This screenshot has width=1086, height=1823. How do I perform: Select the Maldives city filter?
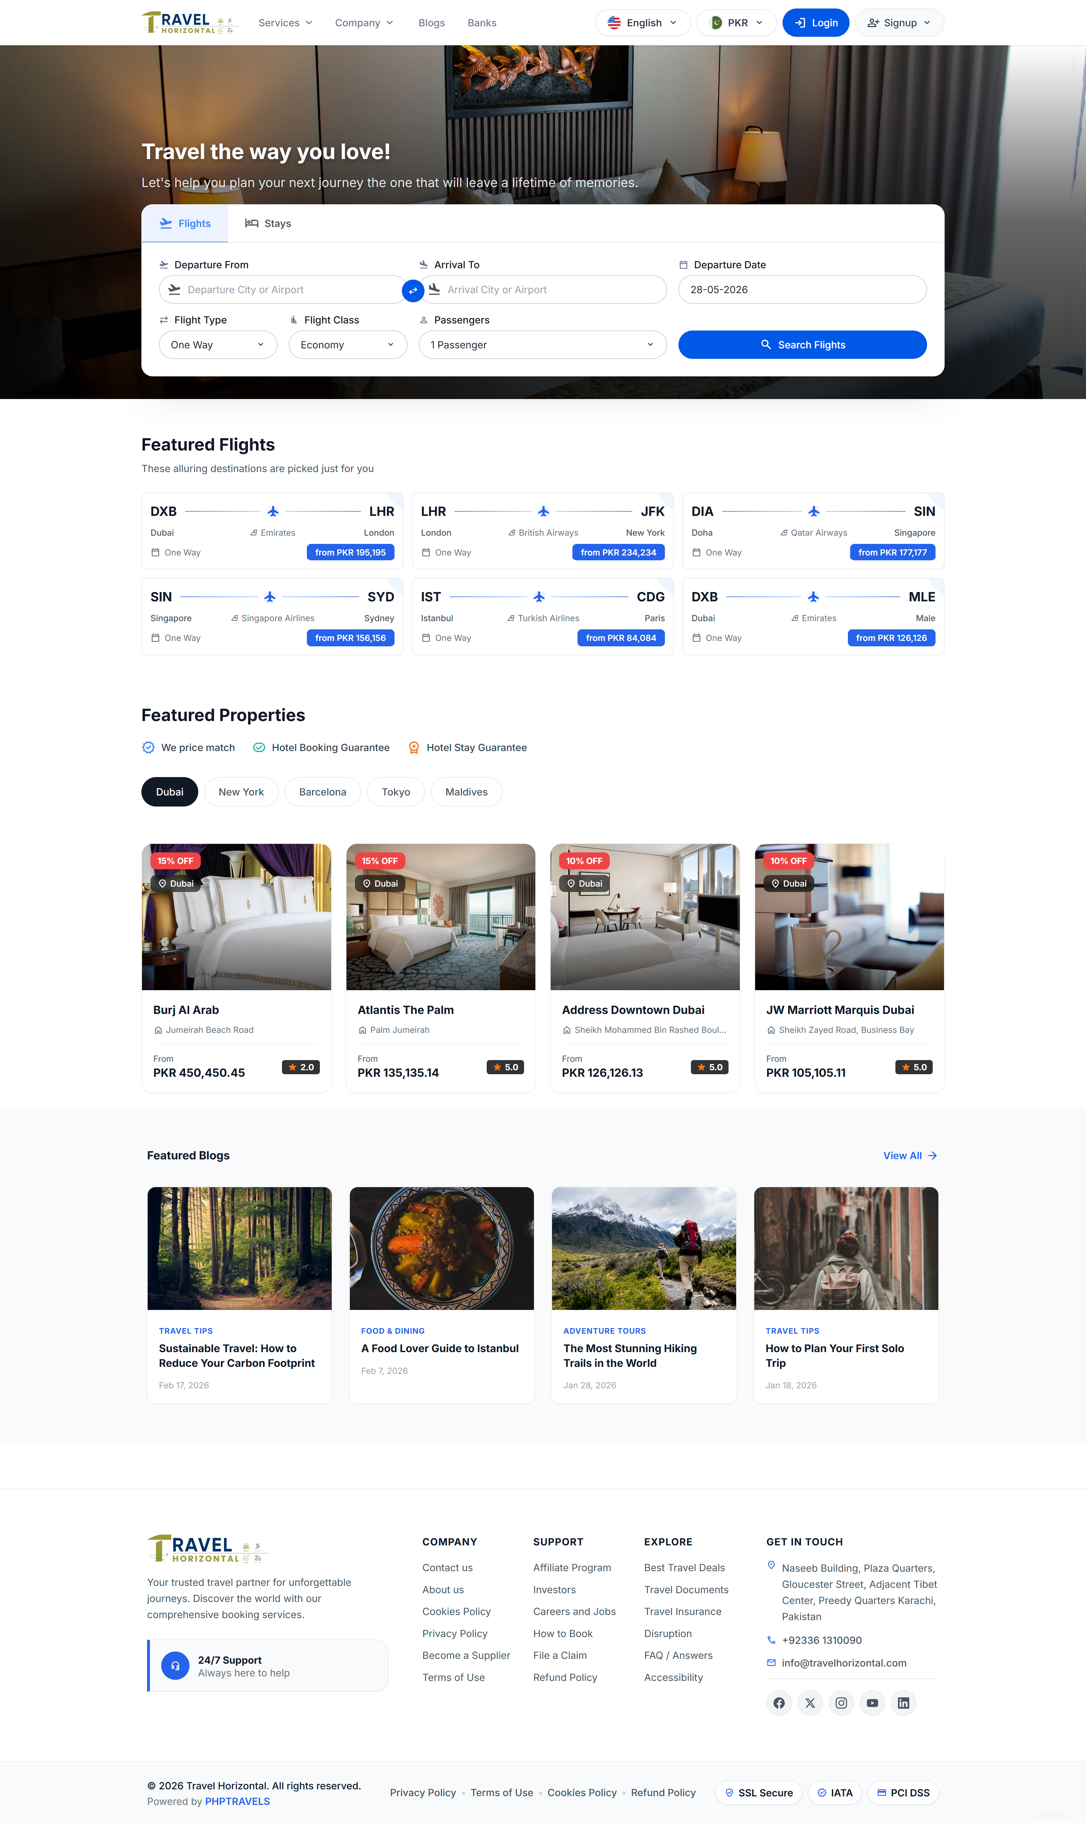466,792
